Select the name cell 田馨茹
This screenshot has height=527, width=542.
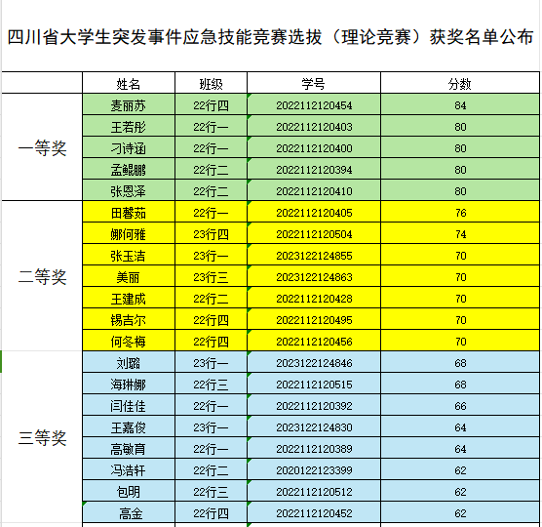pos(129,212)
